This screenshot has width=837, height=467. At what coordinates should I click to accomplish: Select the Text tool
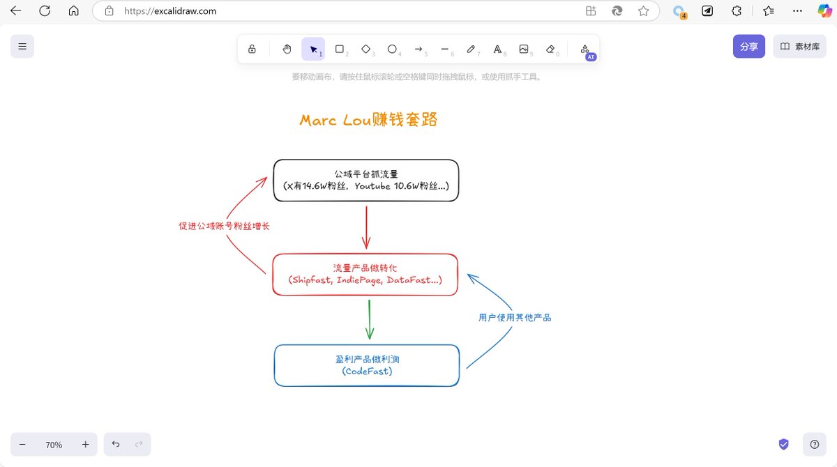(x=497, y=49)
